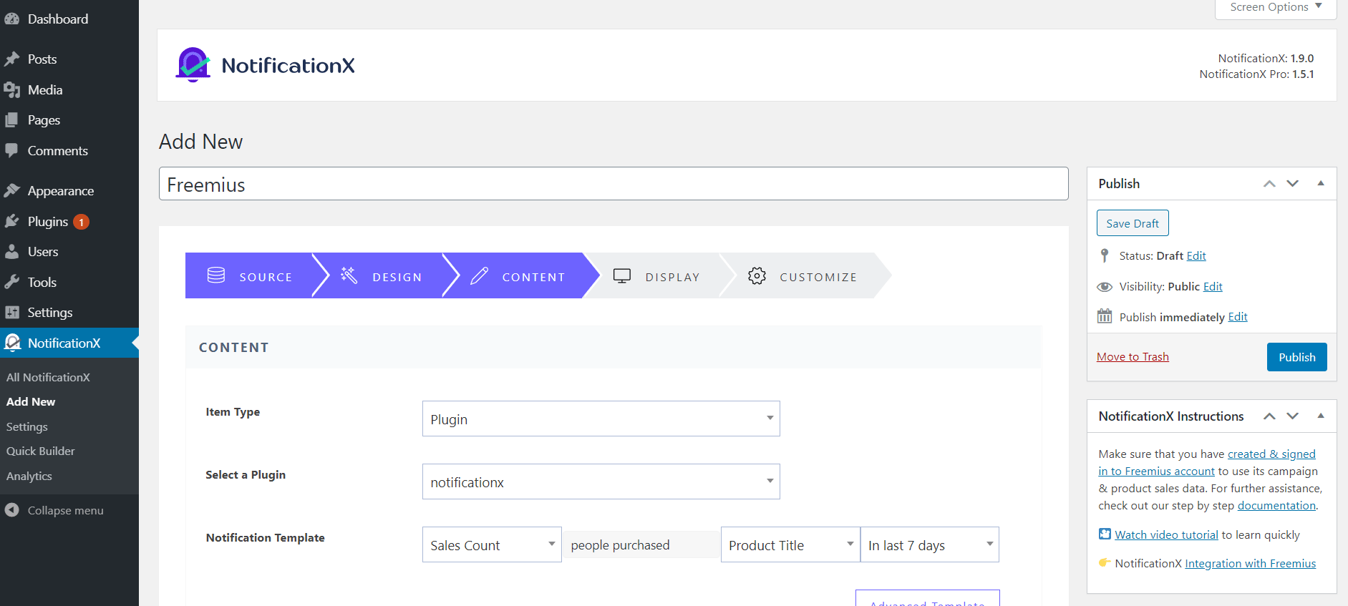Viewport: 1348px width, 606px height.
Task: Click the Comments bubble icon
Action: 12,151
